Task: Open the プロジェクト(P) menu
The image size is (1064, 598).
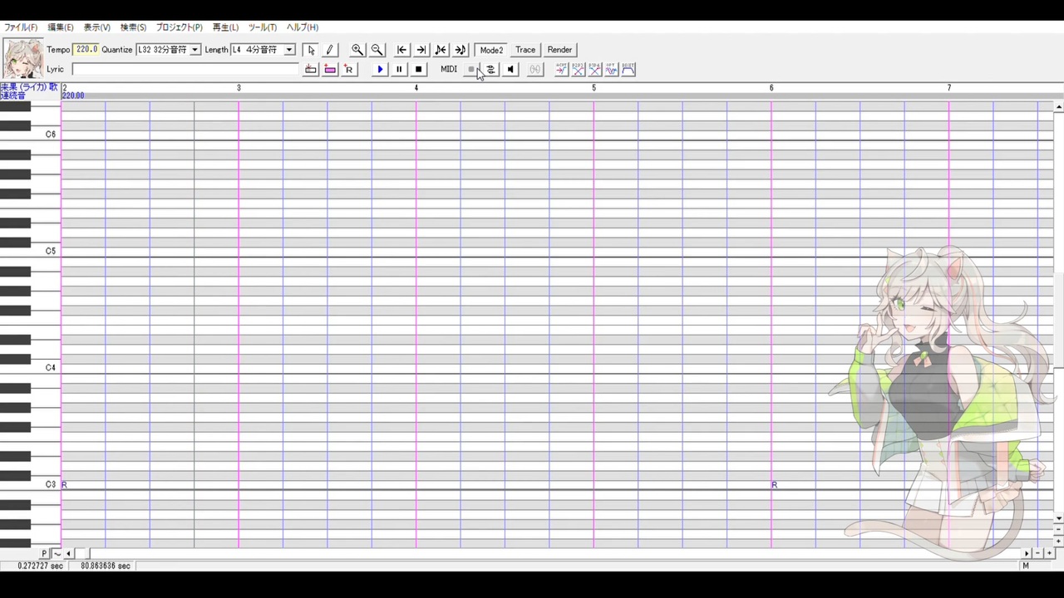Action: tap(180, 27)
